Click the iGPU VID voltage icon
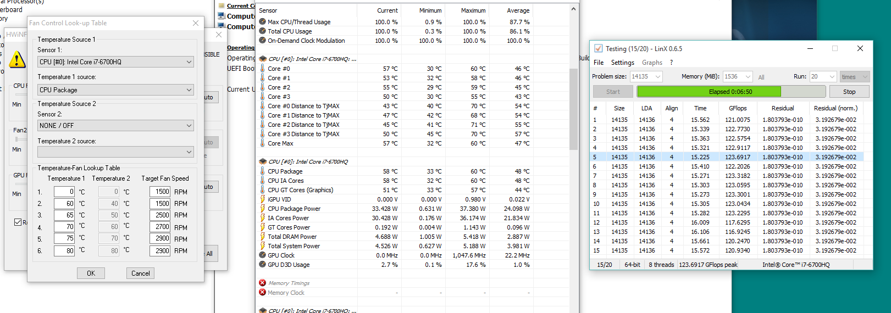The height and width of the screenshot is (313, 891). coord(262,199)
